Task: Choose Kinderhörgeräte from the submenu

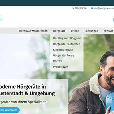Action: pos(63,50)
